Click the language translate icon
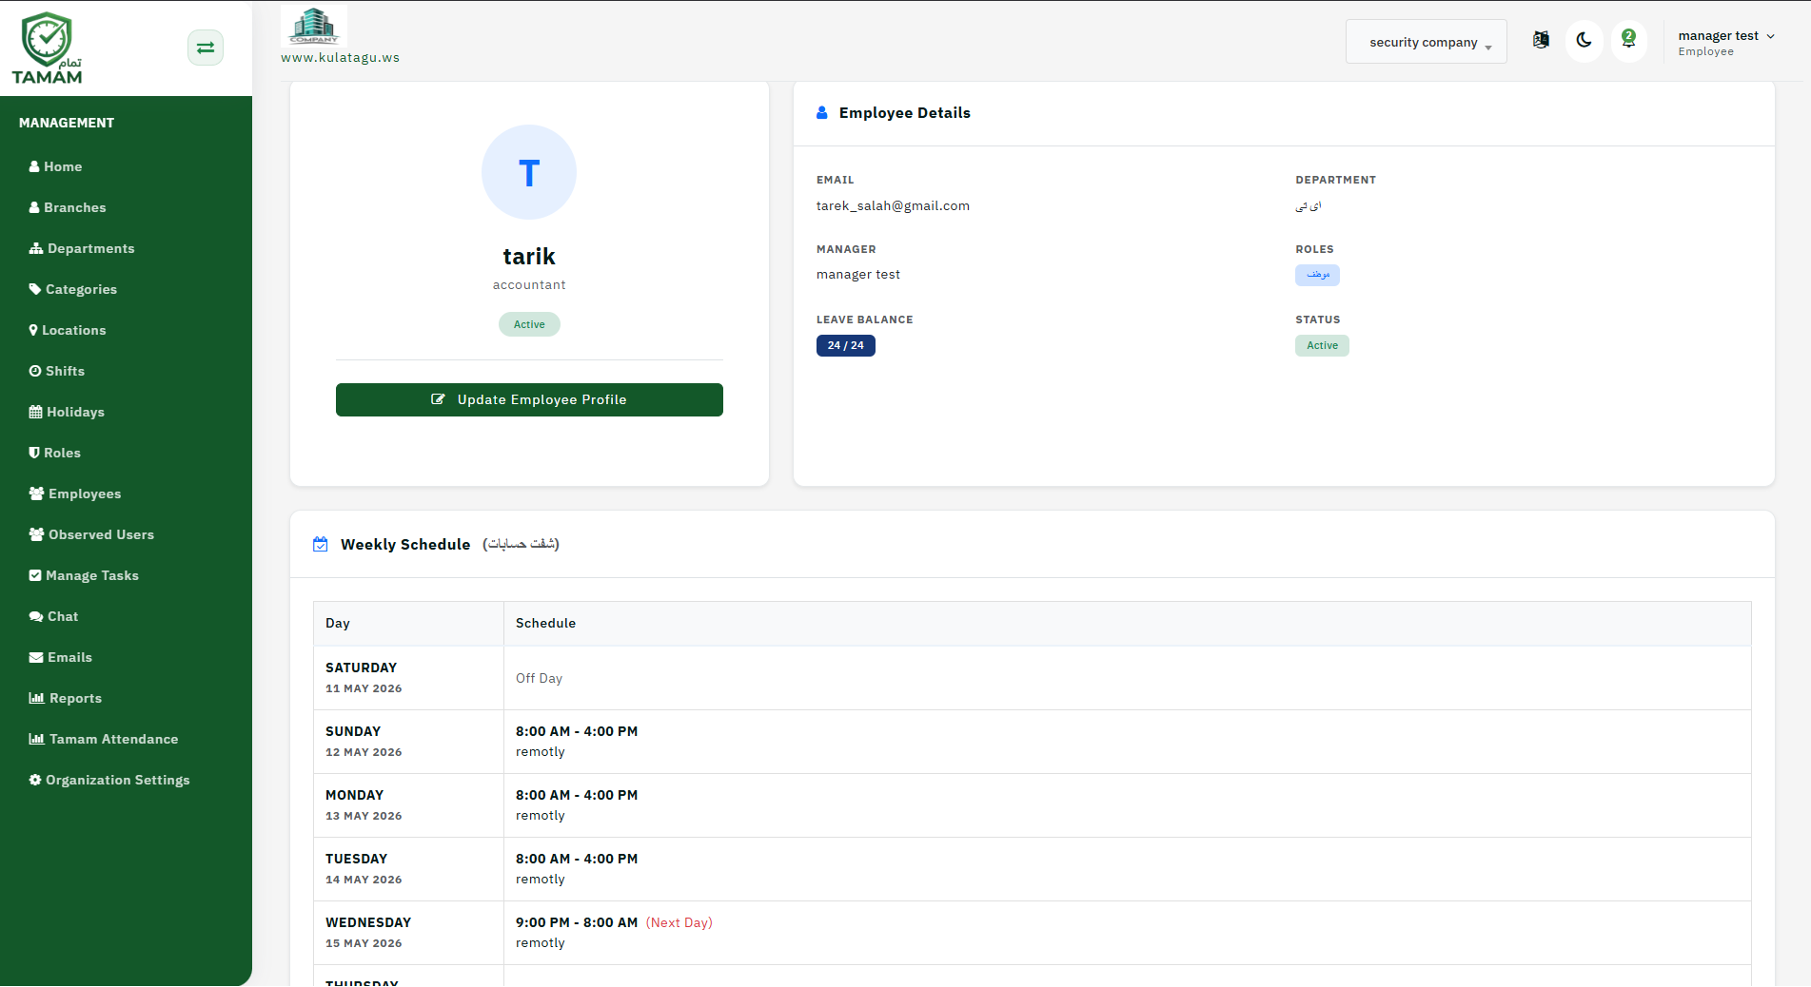The image size is (1811, 987). tap(1541, 40)
